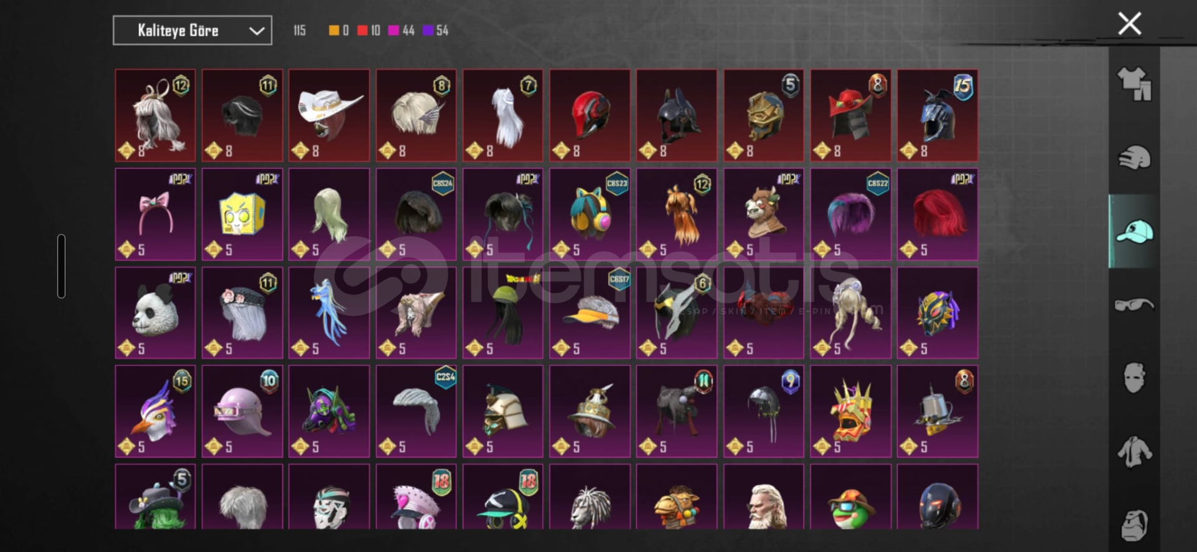Screen dimensions: 1197x552
Task: Expand the Kaliteye Göre sort dropdown
Action: tap(192, 31)
